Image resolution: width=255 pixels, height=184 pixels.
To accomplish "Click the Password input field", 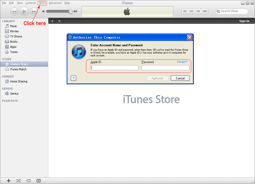I will tap(165, 68).
